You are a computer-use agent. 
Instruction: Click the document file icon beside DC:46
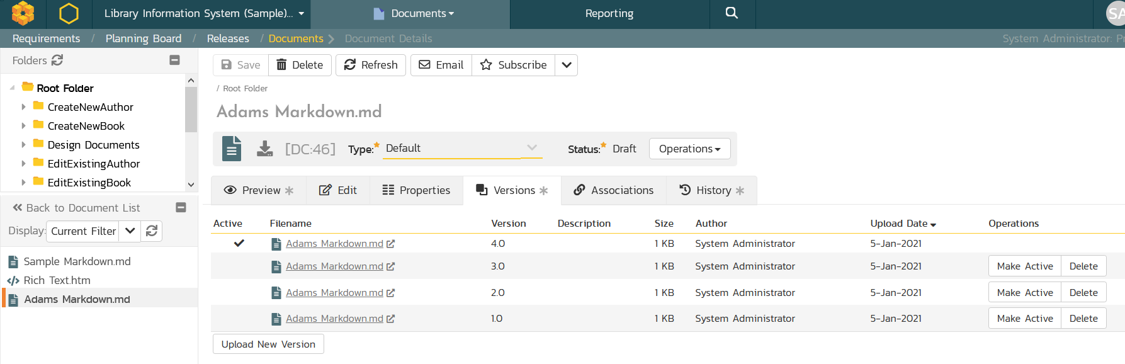232,149
